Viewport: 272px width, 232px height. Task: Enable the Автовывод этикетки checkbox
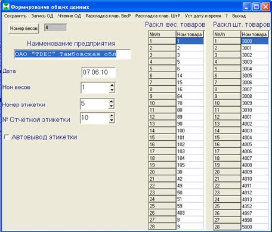7,137
